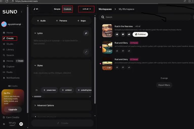Like the second Rust and Glory song

tap(117, 68)
